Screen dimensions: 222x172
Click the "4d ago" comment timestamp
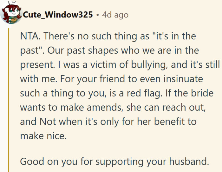click(x=115, y=15)
